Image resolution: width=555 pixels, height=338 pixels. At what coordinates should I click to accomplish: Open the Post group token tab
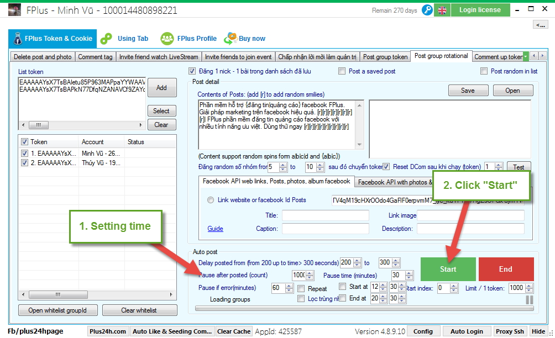pyautogui.click(x=385, y=57)
